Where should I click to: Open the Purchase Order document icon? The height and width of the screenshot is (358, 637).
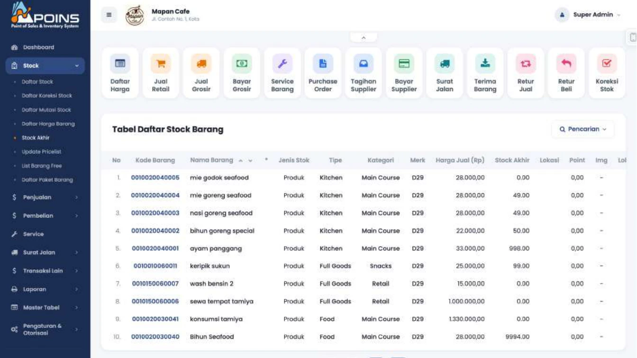tap(323, 63)
